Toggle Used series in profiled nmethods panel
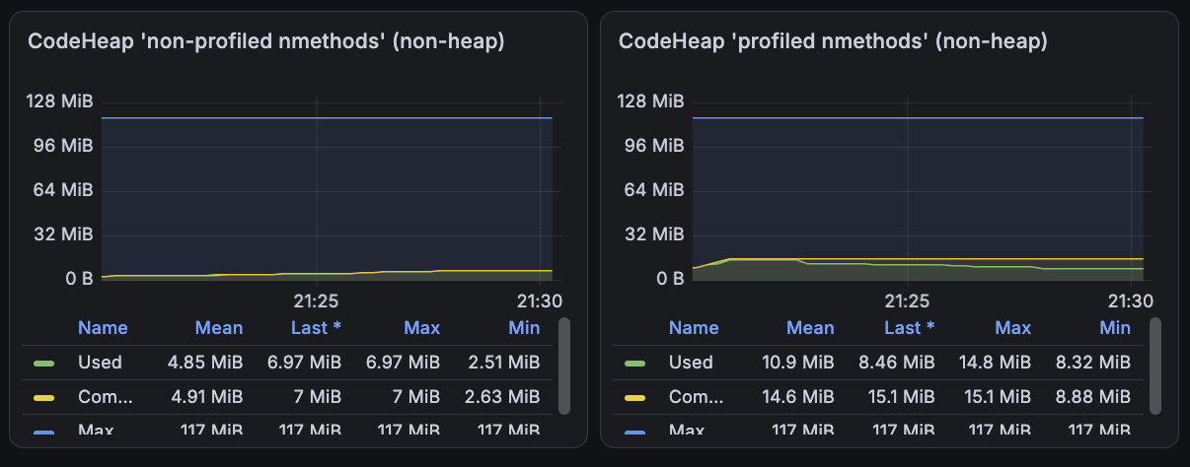Screen dimensions: 1190x467 [691, 363]
